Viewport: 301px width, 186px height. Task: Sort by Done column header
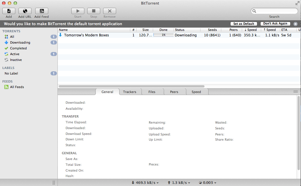[x=163, y=30]
